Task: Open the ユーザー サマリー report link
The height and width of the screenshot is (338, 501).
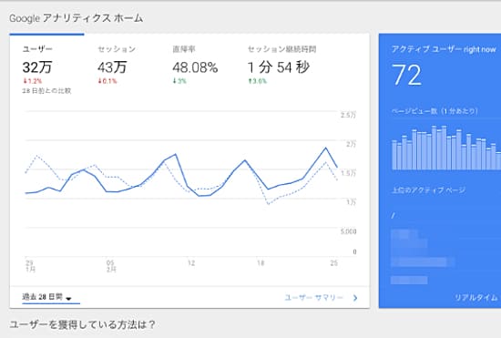Action: click(313, 298)
